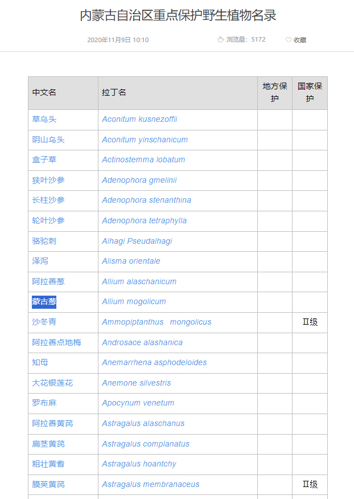This screenshot has width=354, height=499.
Task: Click Astragalus complanatus Latin name
Action: click(x=146, y=444)
